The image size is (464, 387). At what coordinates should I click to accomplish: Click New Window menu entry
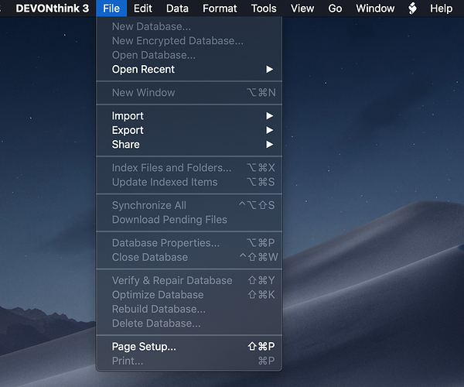(189, 92)
